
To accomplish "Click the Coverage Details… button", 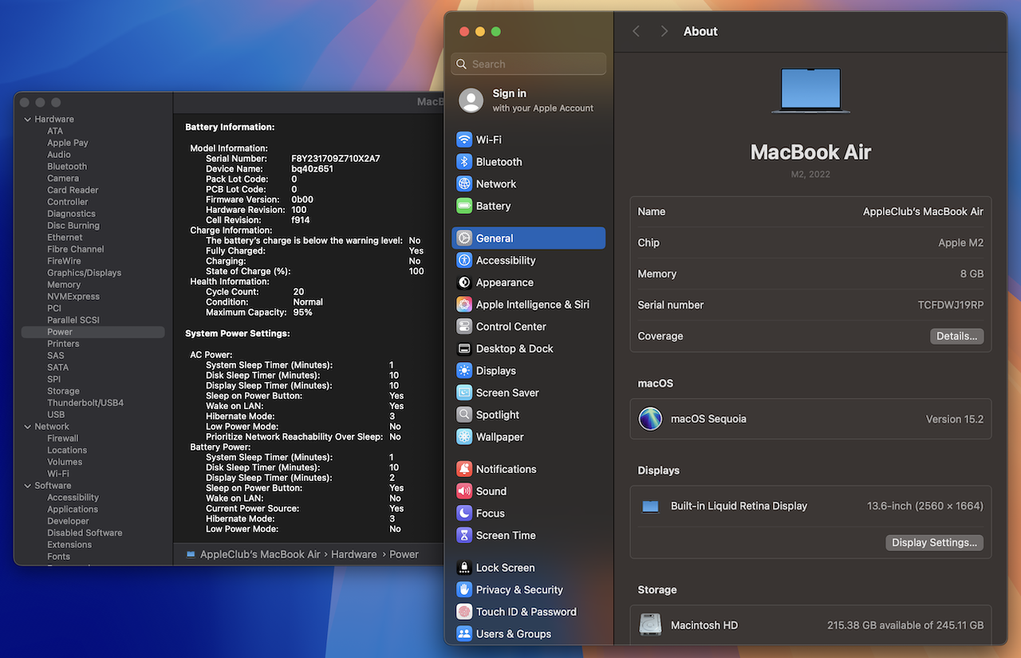I will pos(956,337).
